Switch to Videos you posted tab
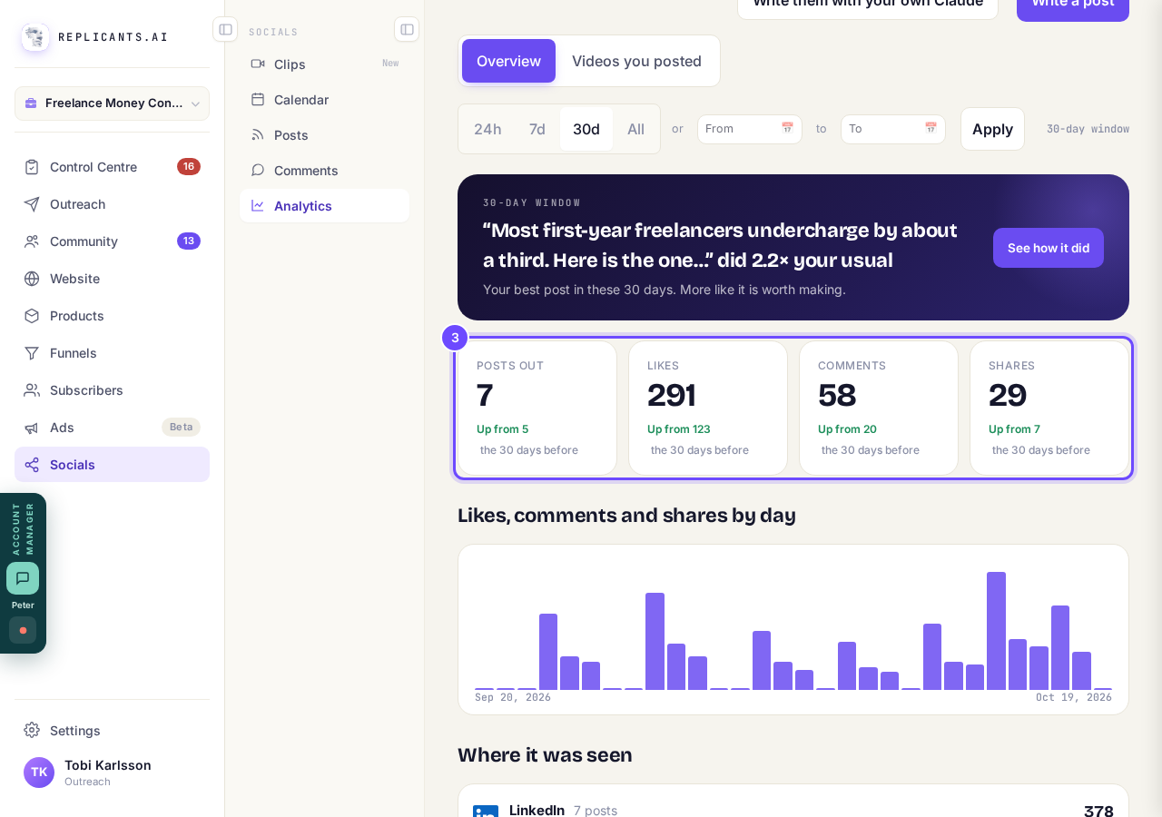1162x817 pixels. coord(636,61)
